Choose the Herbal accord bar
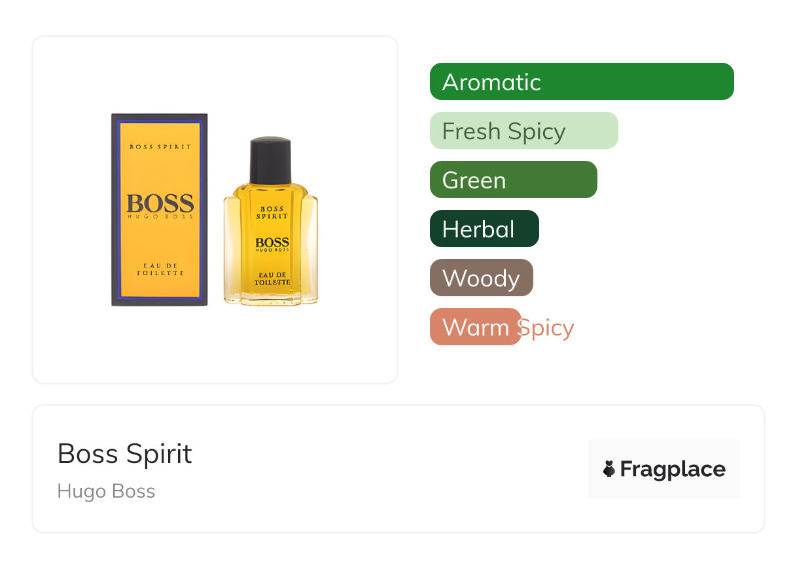 coord(484,229)
